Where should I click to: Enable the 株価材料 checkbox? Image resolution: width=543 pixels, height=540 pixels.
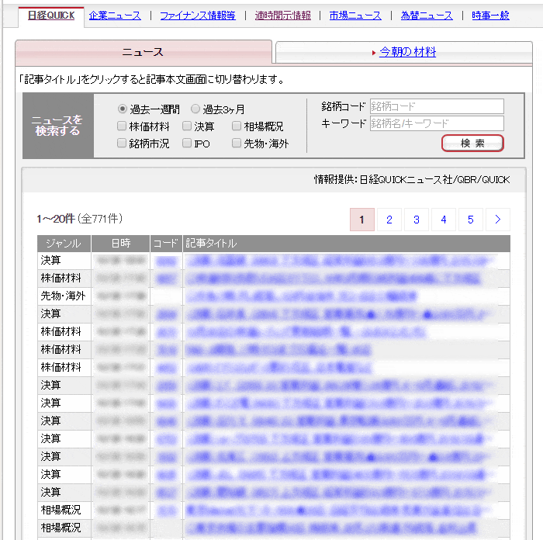(122, 126)
